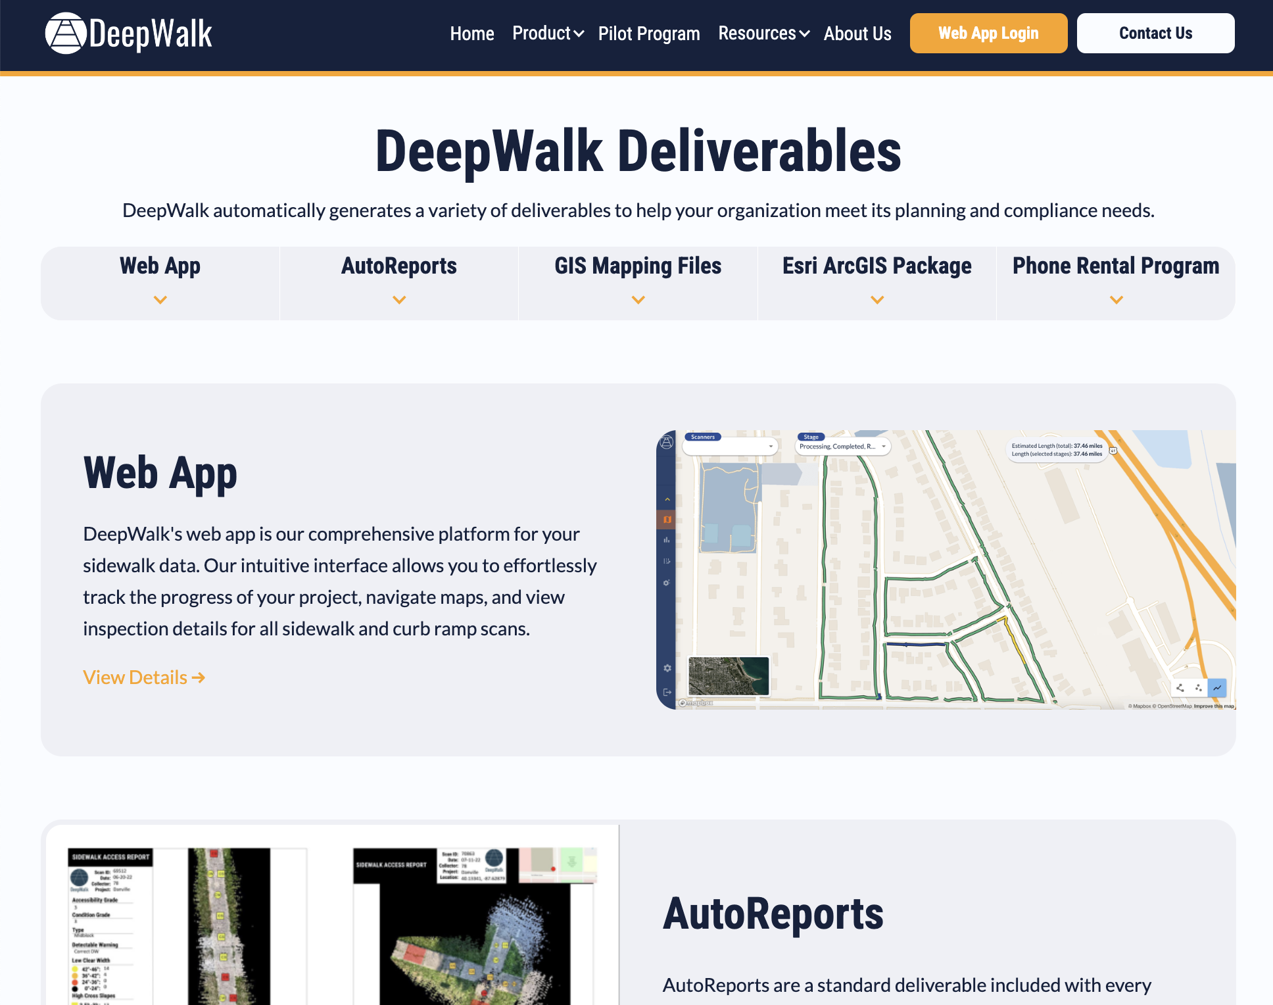Click the bar chart statistics sidebar icon
The width and height of the screenshot is (1273, 1005).
[x=667, y=540]
